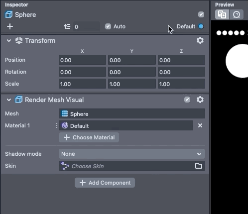
Task: Open Transform component settings gear
Action: (200, 40)
